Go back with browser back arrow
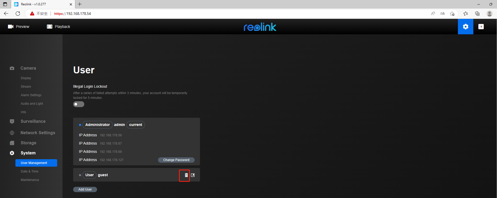Image resolution: width=497 pixels, height=198 pixels. click(x=6, y=14)
